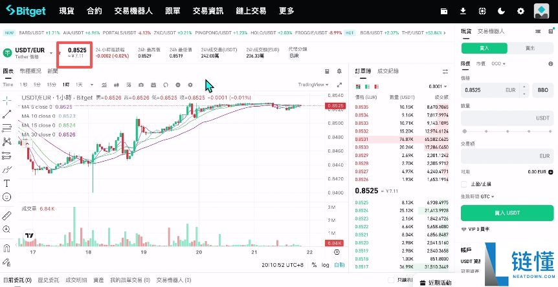Image resolution: width=558 pixels, height=287 pixels.
Task: Open 交易機器人 top navigation menu
Action: (133, 11)
